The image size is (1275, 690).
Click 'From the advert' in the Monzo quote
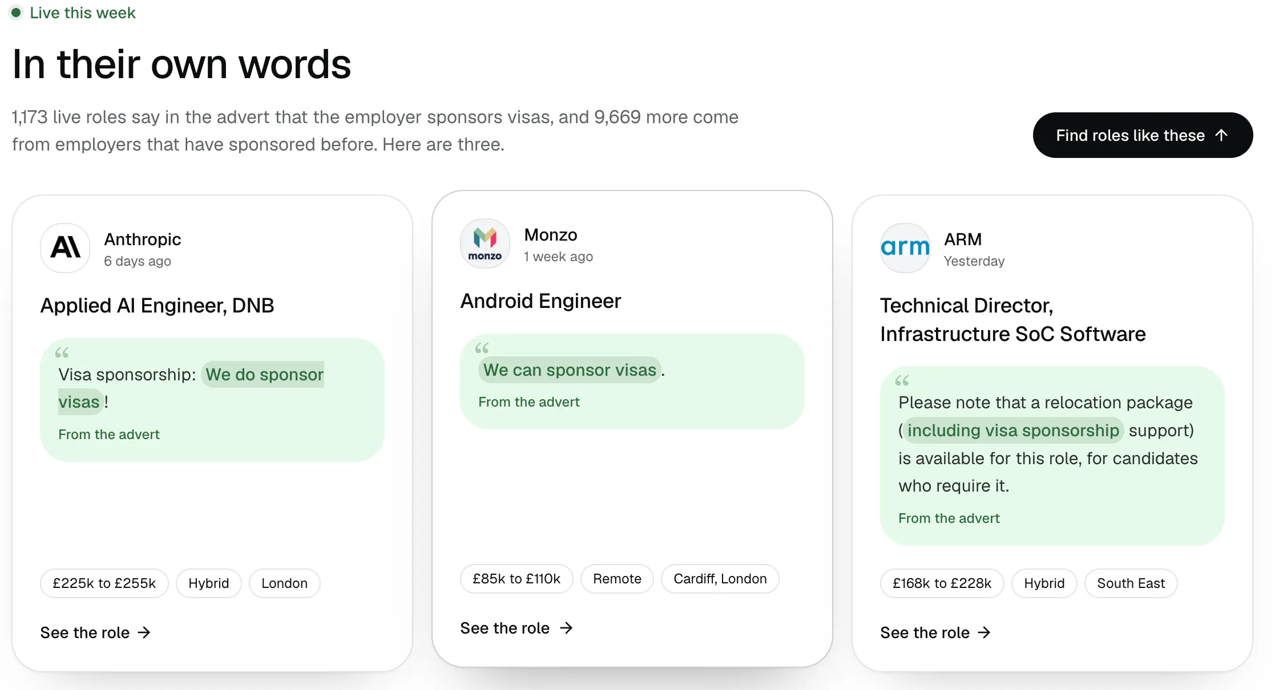(529, 402)
